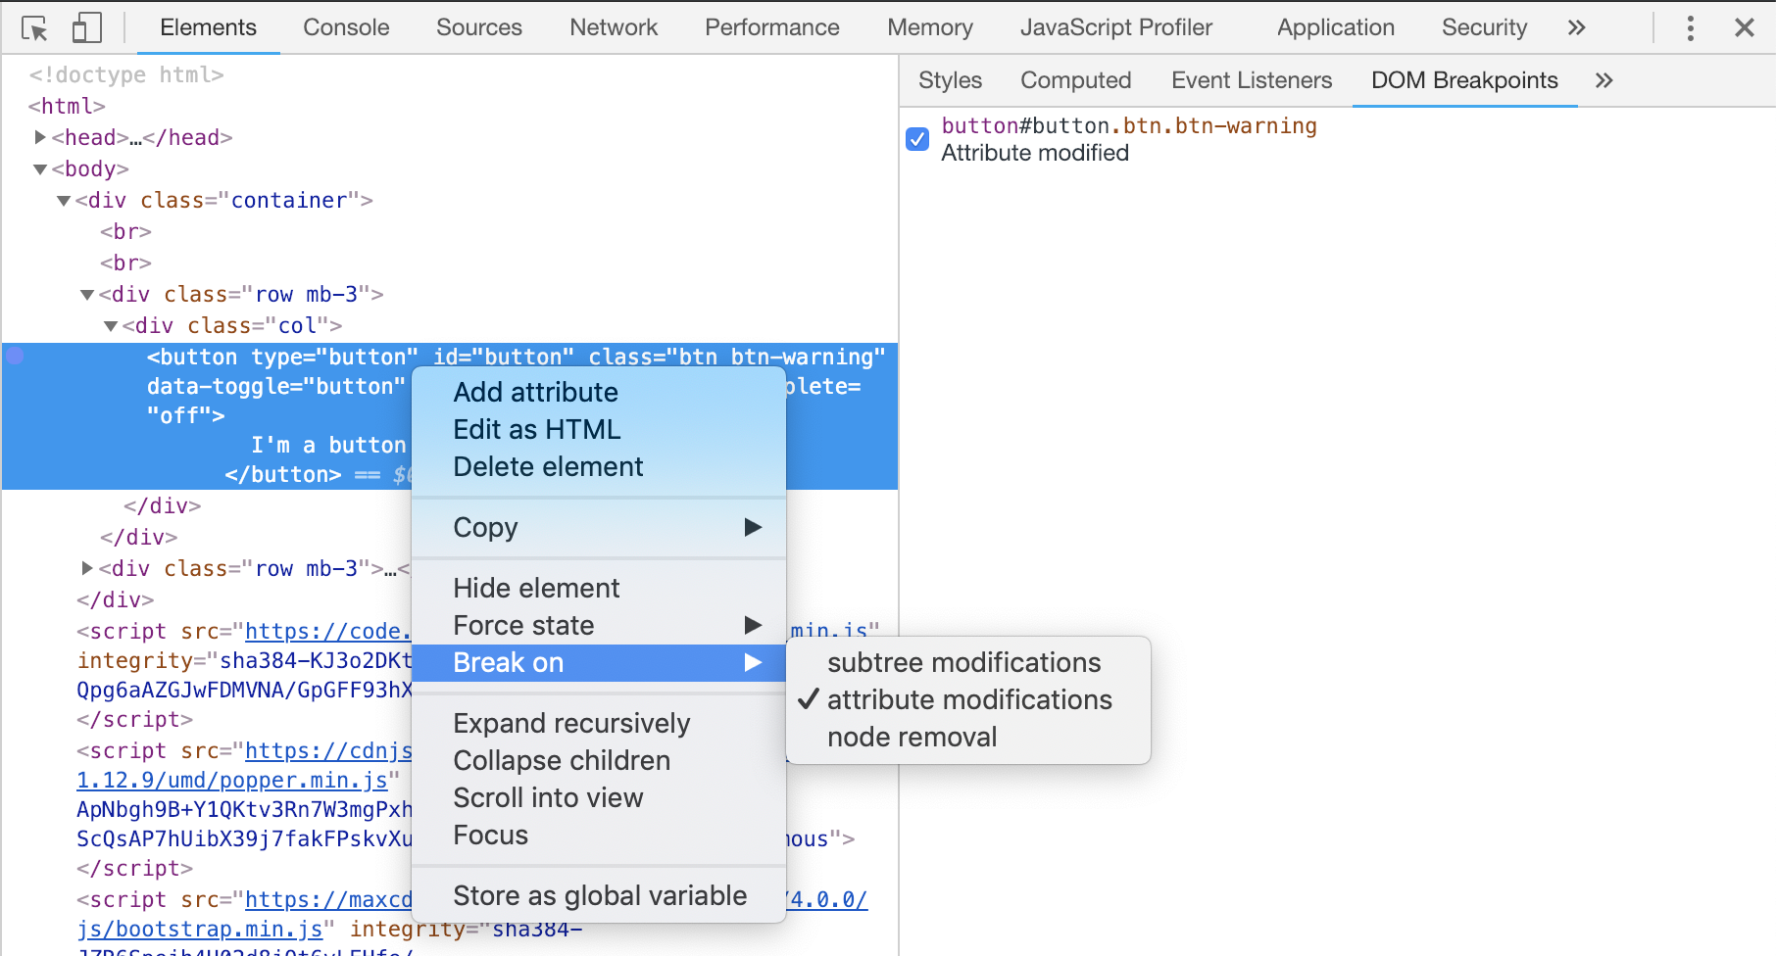This screenshot has height=956, width=1776.
Task: Collapse the div class col node
Action: click(x=111, y=326)
